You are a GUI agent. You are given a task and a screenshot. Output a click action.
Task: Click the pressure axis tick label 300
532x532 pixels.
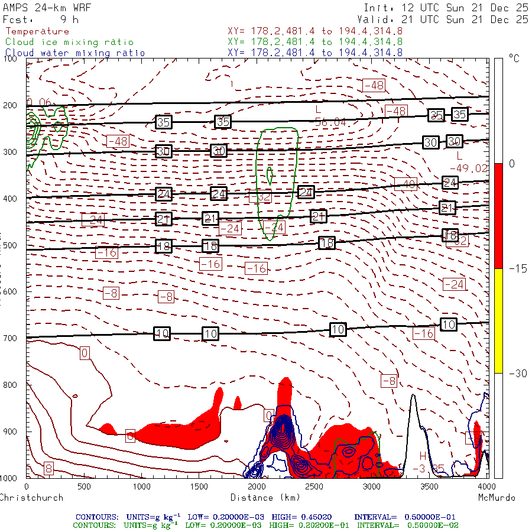coord(10,152)
